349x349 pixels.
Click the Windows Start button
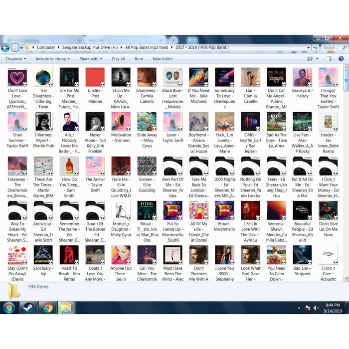(x=9, y=307)
